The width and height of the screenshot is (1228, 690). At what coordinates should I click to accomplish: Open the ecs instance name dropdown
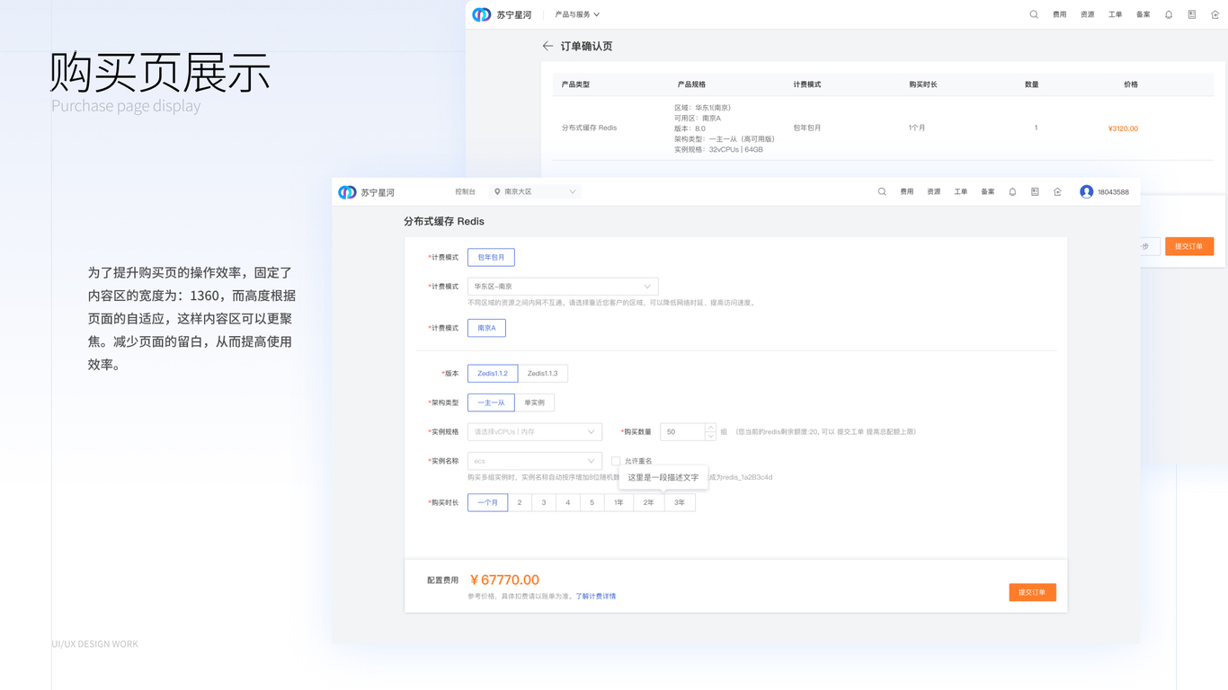tap(534, 461)
